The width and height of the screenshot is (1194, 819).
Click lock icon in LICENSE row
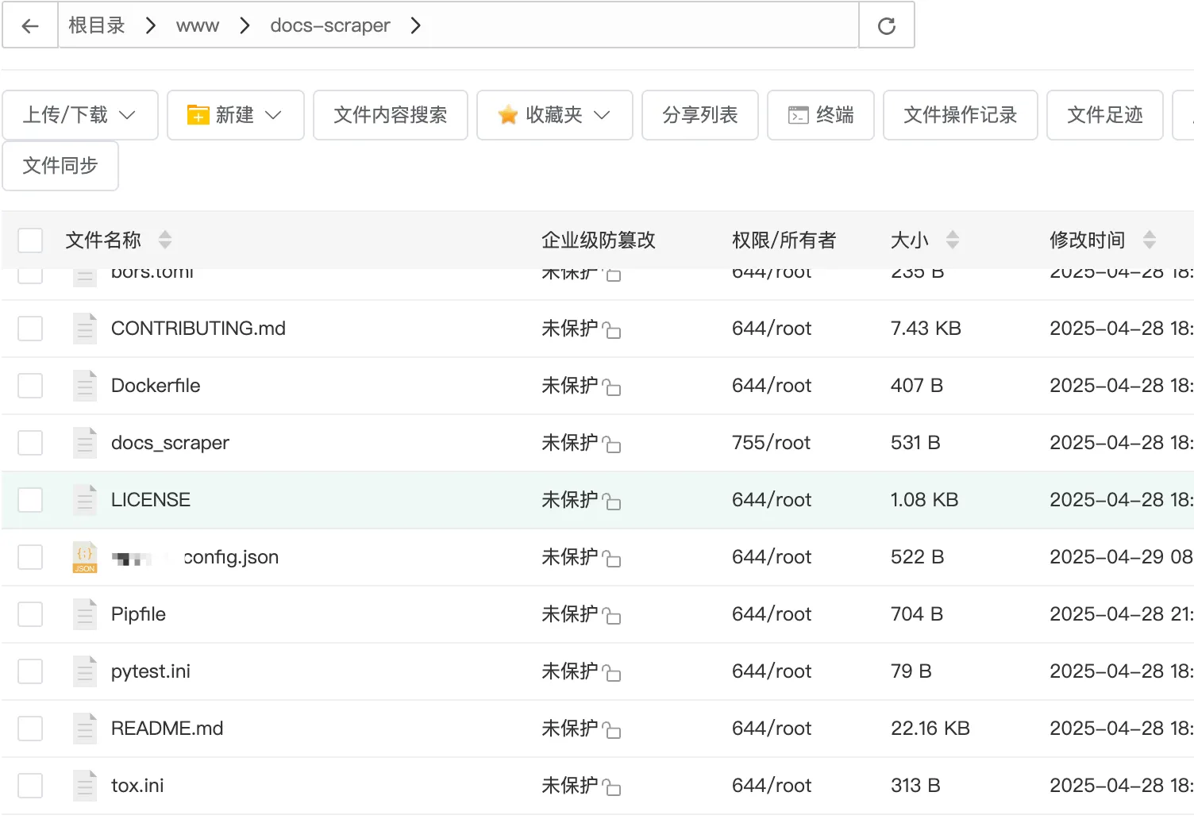[611, 502]
